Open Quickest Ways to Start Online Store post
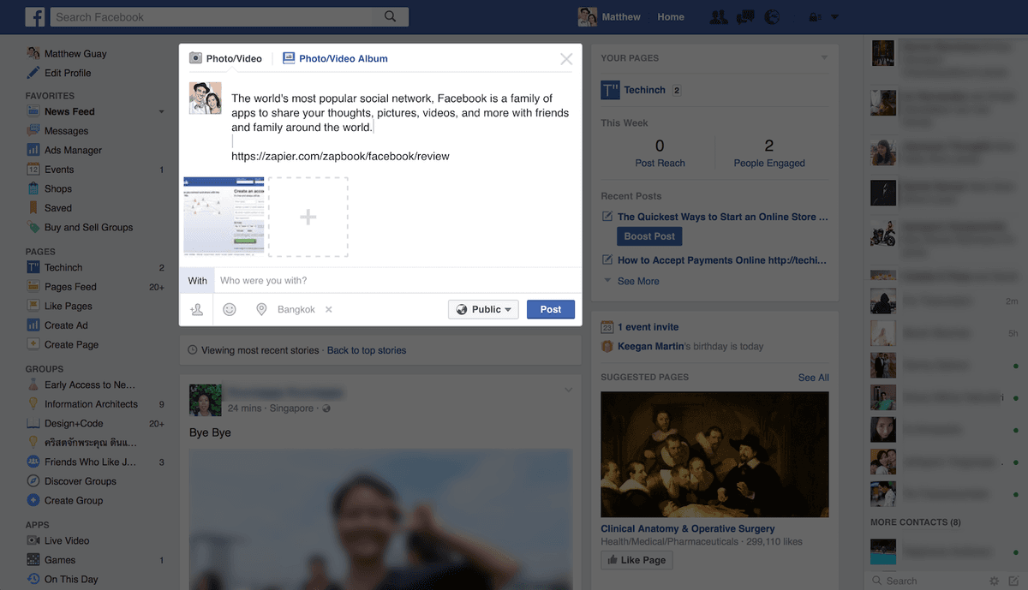Screen dimensions: 1028x590 (723, 217)
